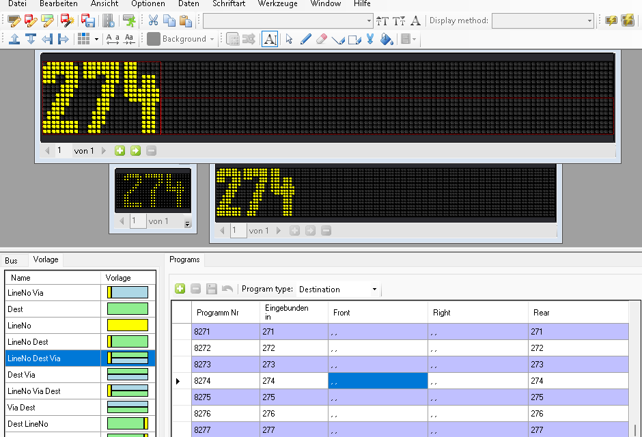Add a new program with green plus
Viewport: 642px width, 437px height.
tap(180, 289)
